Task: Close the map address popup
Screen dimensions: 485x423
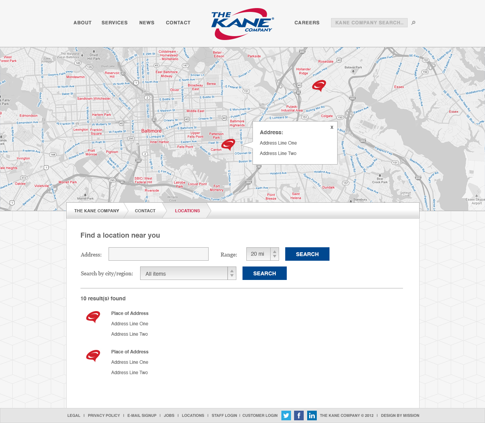Action: (332, 127)
